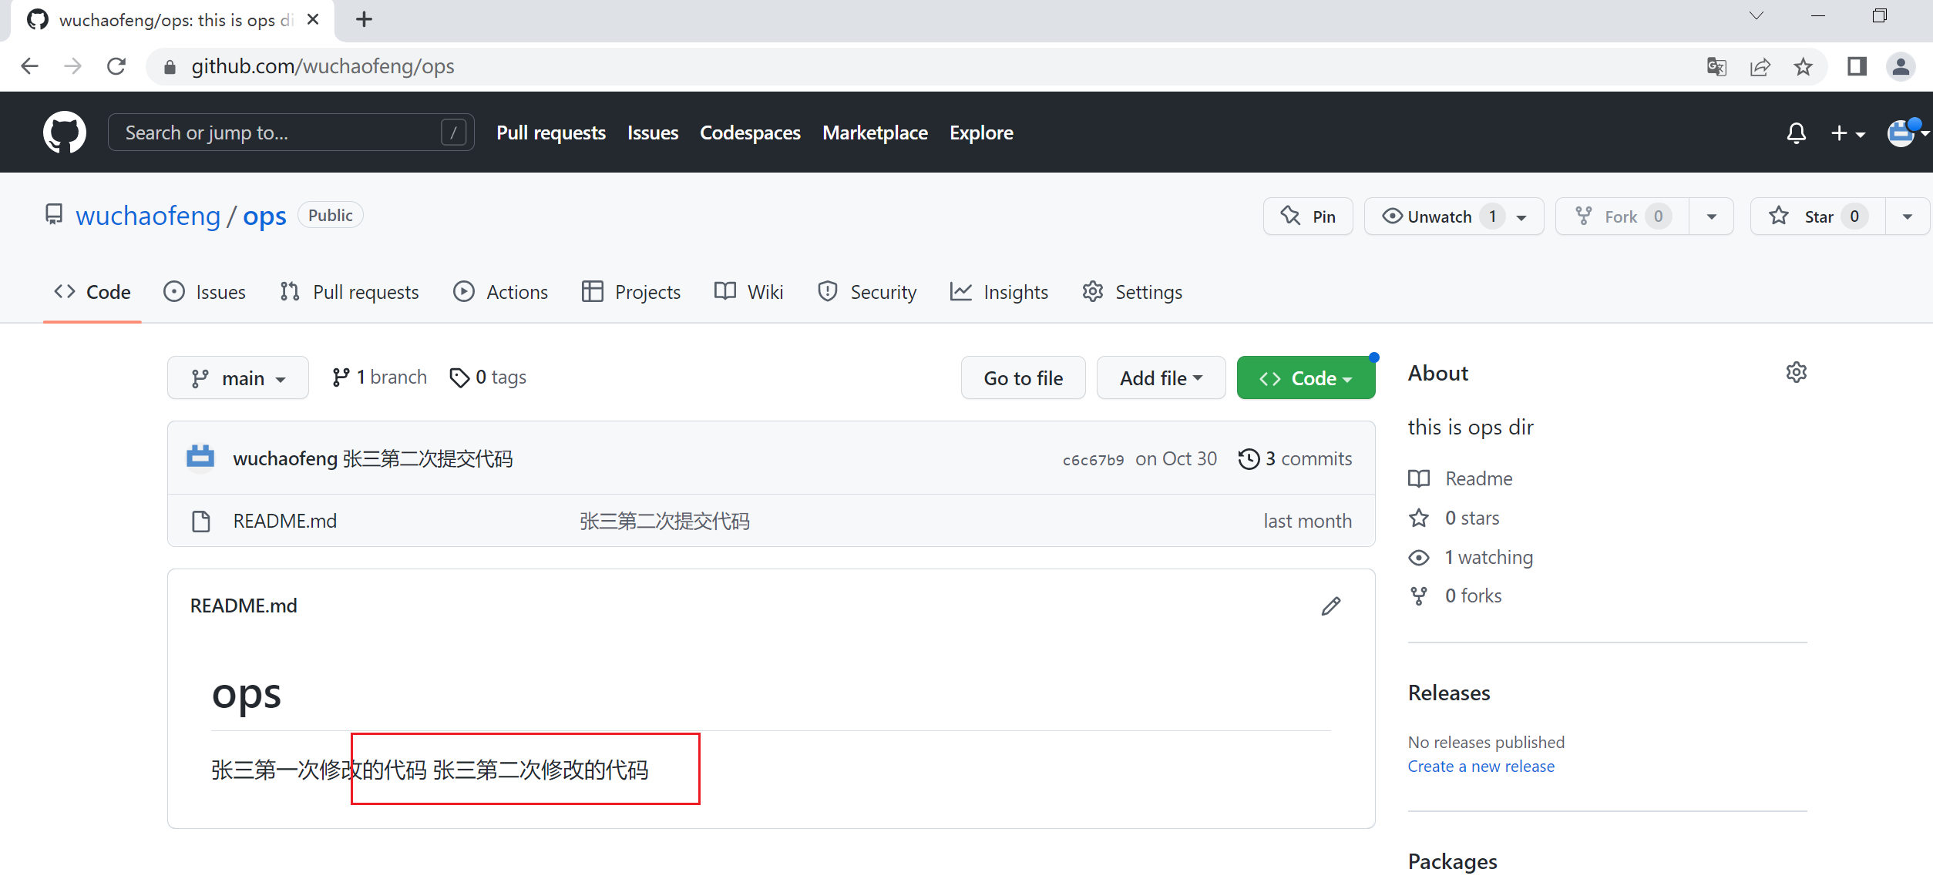Reload the page with the refresh icon
1933x879 pixels.
pos(116,66)
